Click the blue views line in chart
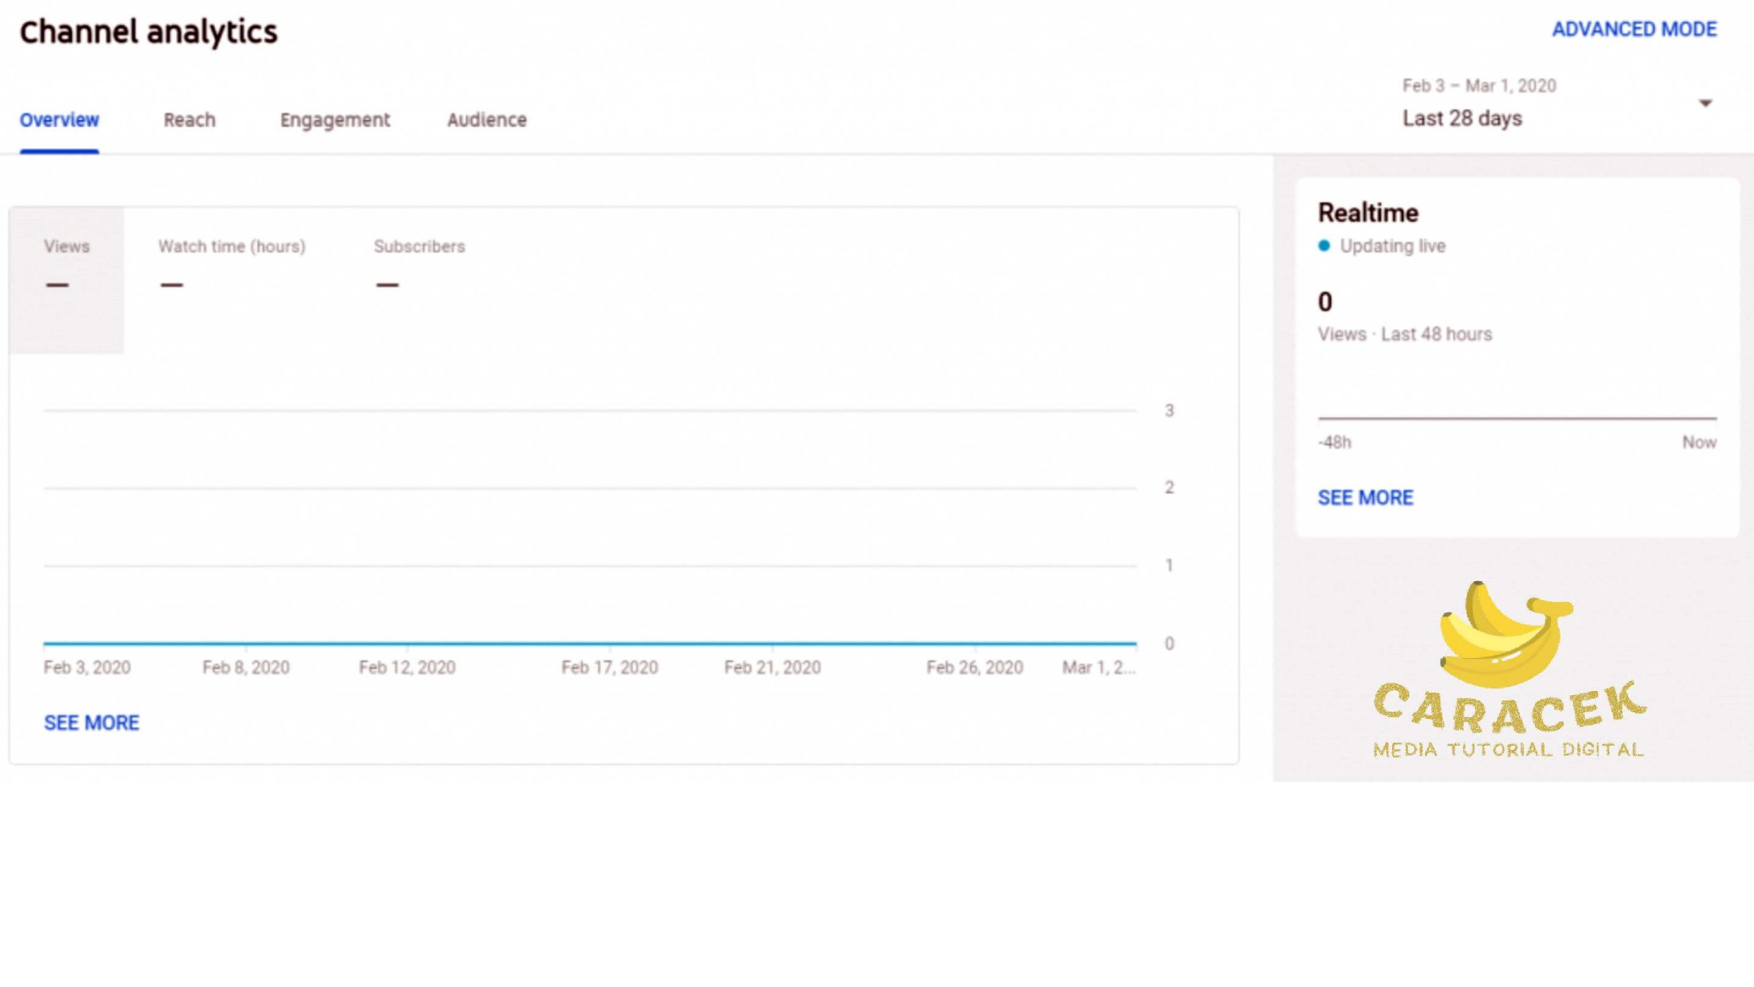The image size is (1754, 987). click(x=589, y=644)
